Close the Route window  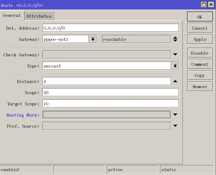[x=211, y=5]
